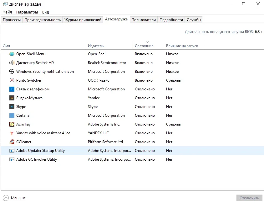Viewport: 264px width, 204px height.
Task: Click the sort chevron above Состояние column
Action: [147, 42]
